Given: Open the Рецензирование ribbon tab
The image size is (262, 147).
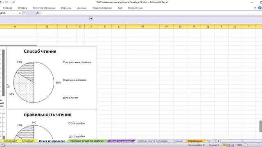Looking at the screenshot, I should click(102, 8).
